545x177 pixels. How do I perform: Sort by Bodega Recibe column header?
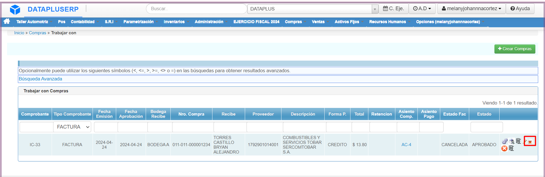click(x=158, y=114)
